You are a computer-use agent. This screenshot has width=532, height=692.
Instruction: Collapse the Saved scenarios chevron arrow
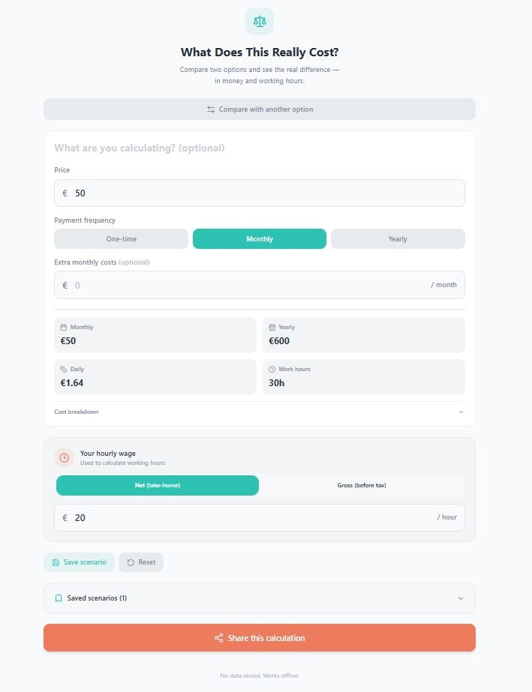pos(461,598)
